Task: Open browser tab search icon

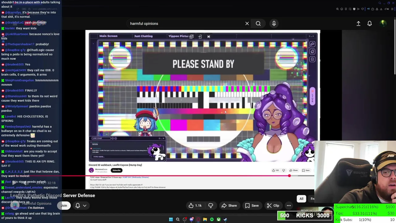Action: coord(380,3)
